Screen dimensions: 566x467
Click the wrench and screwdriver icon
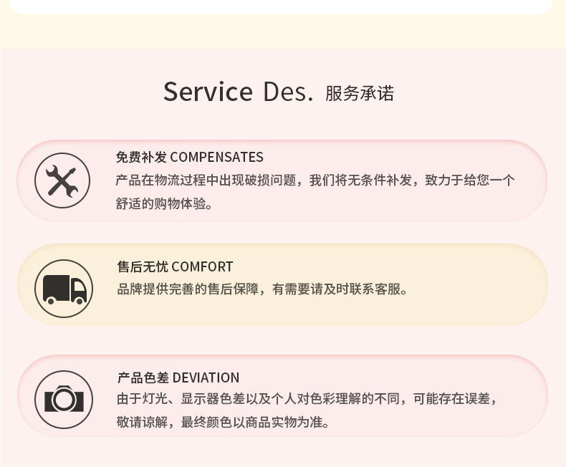tap(62, 180)
